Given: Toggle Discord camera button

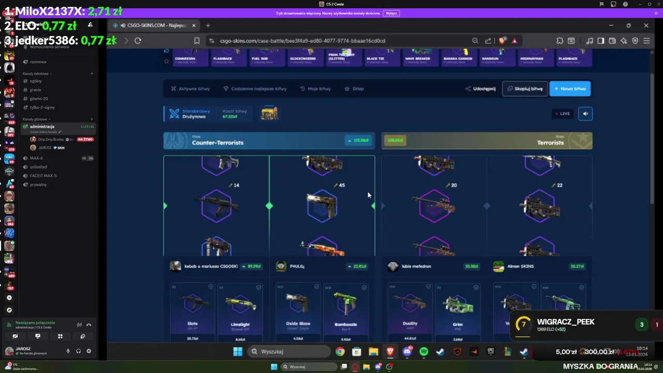Looking at the screenshot, I should click(x=15, y=336).
